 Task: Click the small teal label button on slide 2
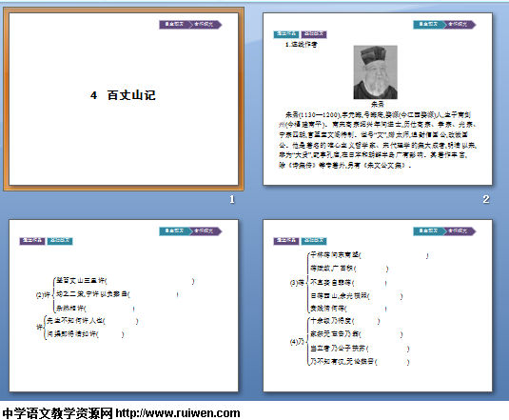(x=286, y=34)
